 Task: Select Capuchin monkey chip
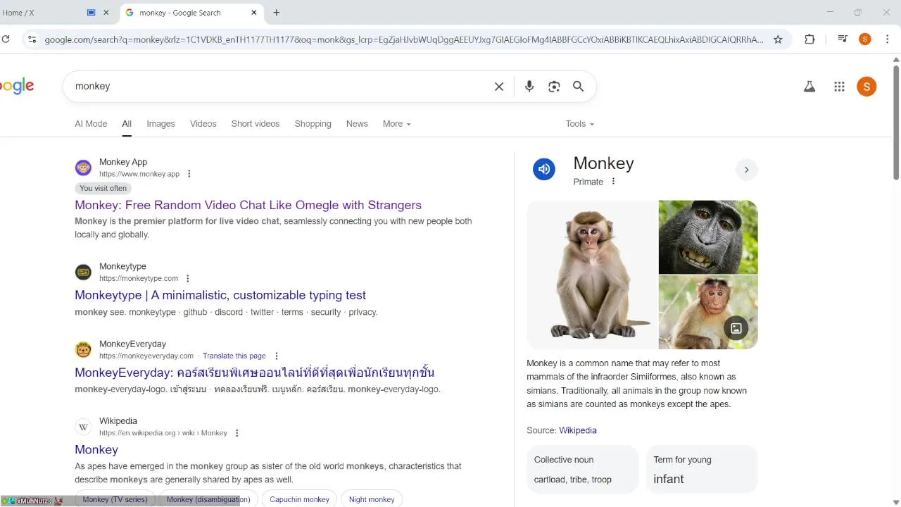tap(299, 499)
